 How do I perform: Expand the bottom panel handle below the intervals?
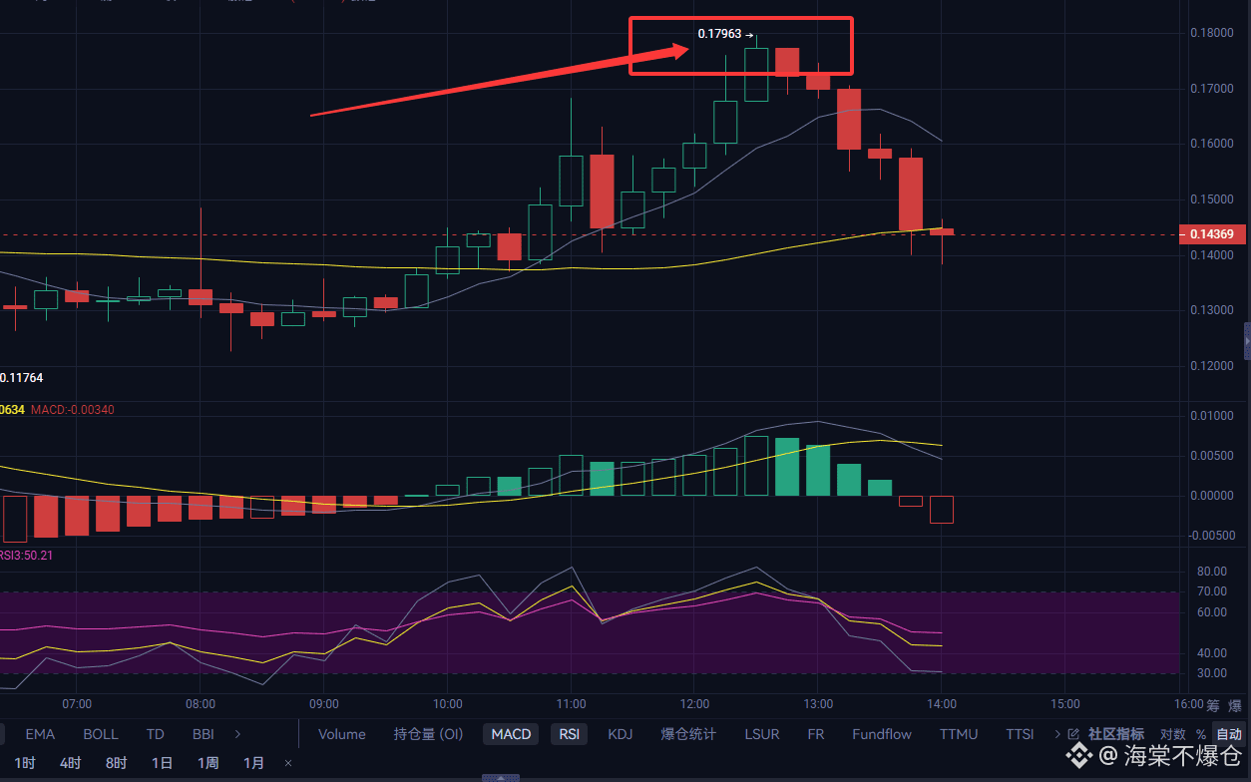tap(500, 777)
